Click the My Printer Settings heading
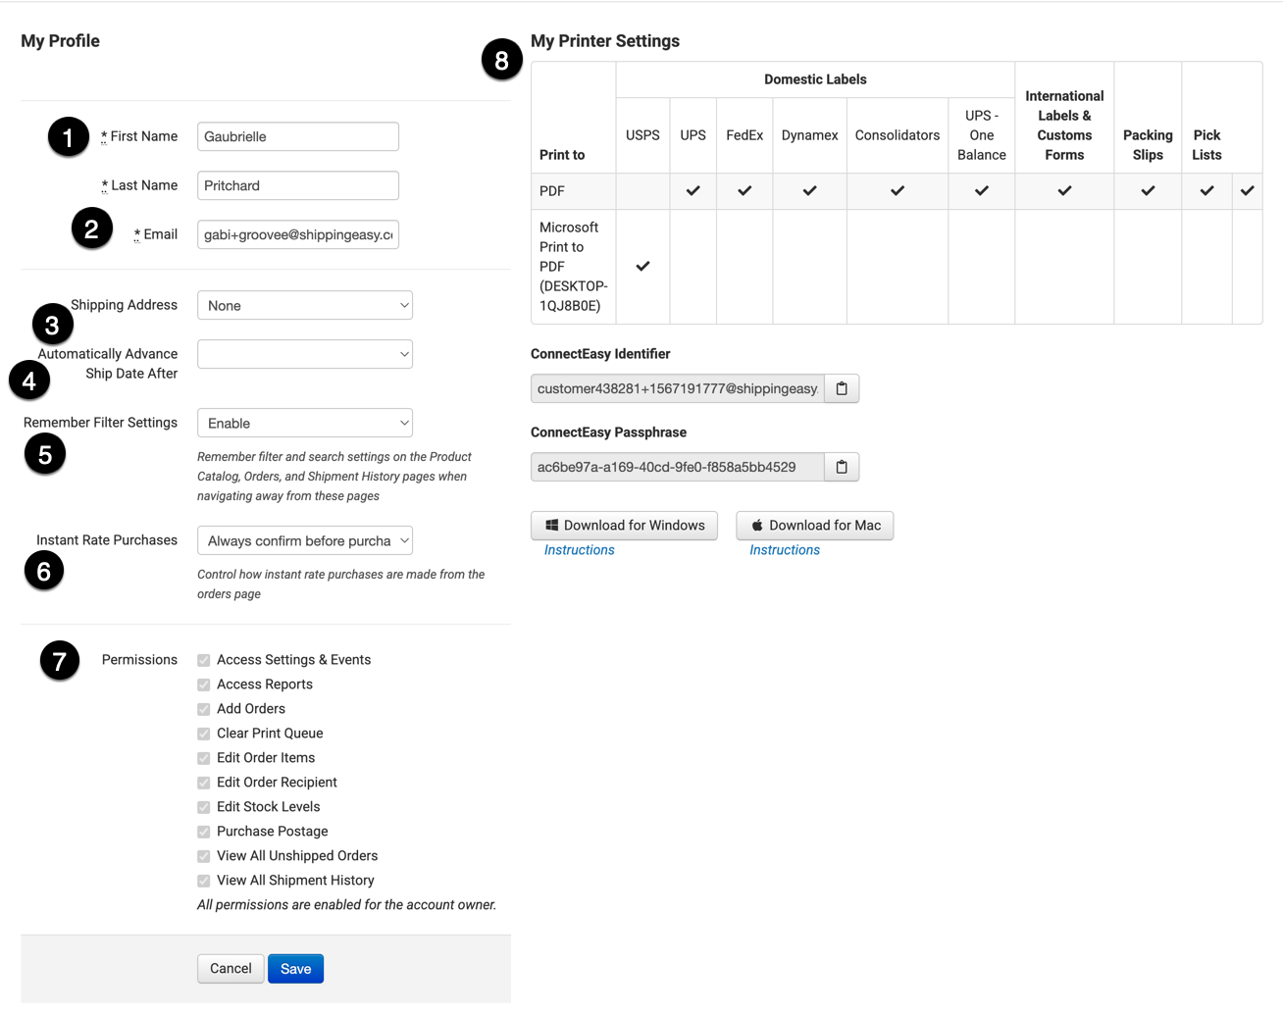Viewport: 1283px width, 1016px height. [x=605, y=41]
